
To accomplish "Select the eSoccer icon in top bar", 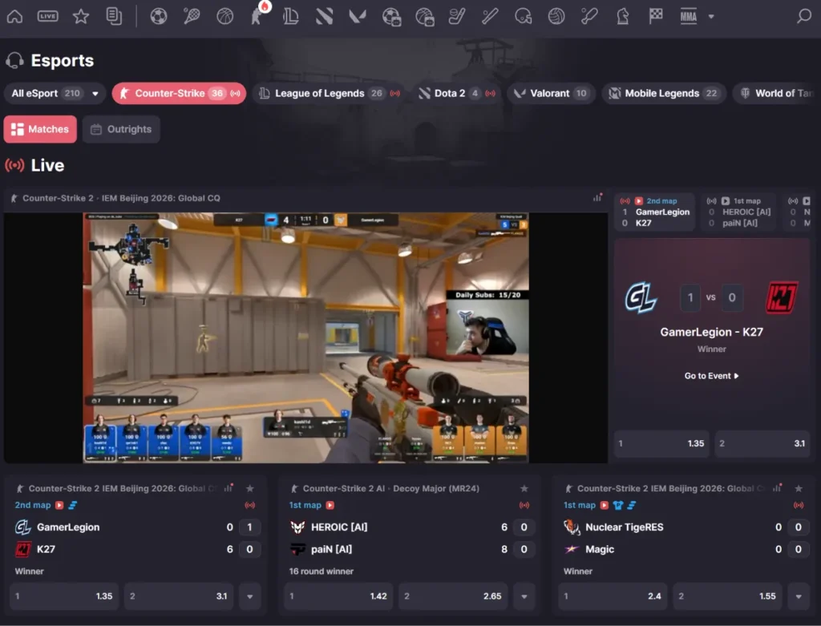I will click(x=391, y=16).
